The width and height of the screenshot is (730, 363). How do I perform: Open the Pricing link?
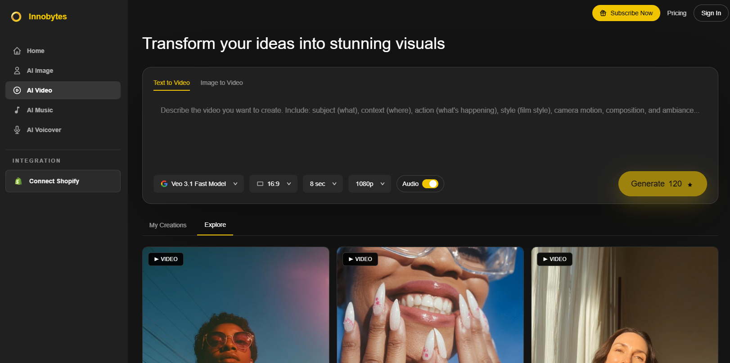[676, 13]
